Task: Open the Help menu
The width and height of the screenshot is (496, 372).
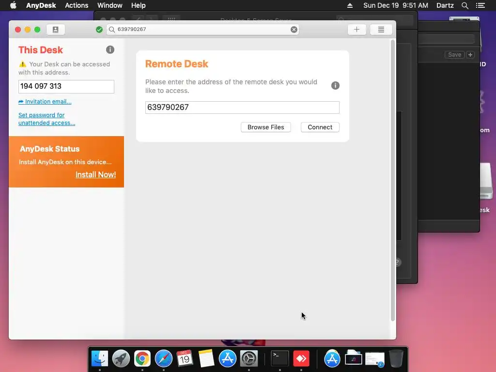Action: pyautogui.click(x=138, y=5)
